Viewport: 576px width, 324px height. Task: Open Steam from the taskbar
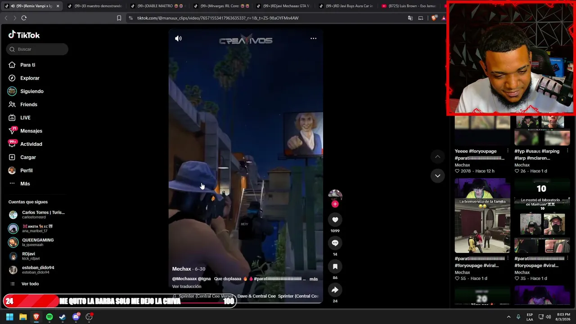(63, 317)
